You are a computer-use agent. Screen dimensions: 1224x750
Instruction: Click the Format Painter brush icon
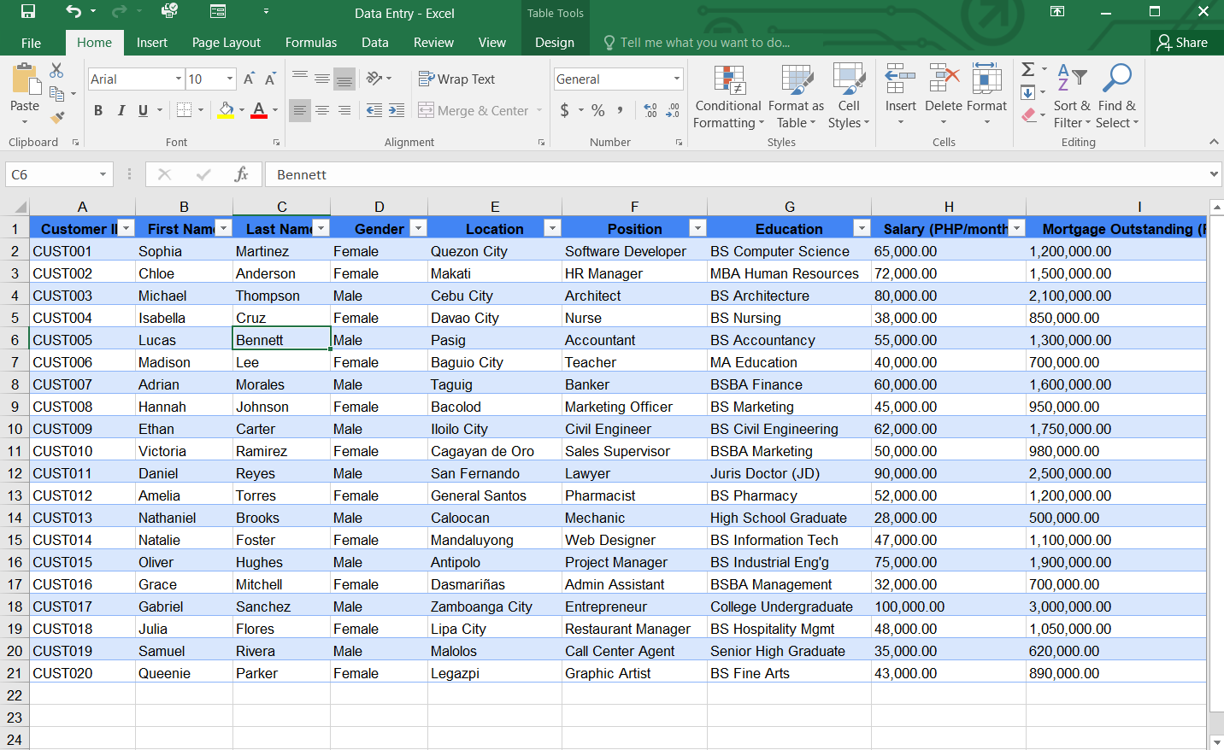[57, 118]
